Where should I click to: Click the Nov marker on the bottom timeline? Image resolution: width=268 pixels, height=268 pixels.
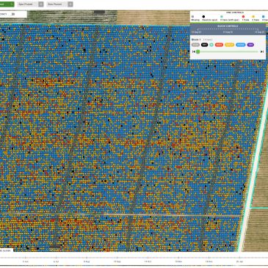tap(178, 261)
